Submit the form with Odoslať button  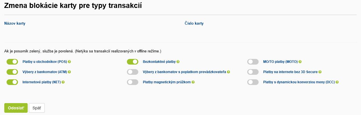16,108
